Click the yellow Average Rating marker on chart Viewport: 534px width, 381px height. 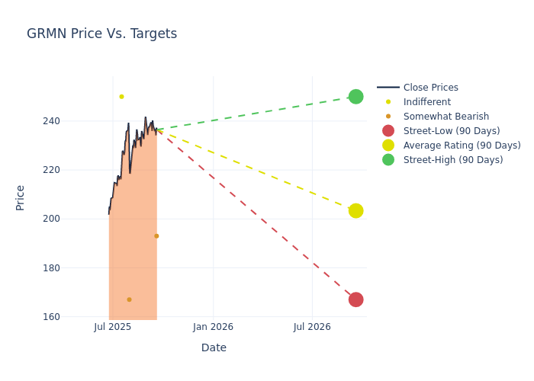[355, 210]
